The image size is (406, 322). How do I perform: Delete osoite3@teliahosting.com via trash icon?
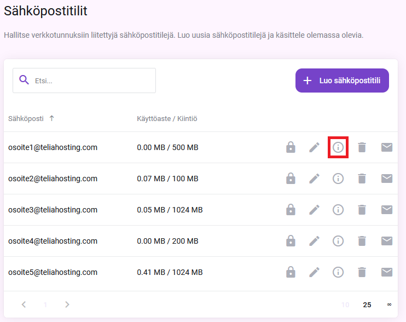pos(362,210)
